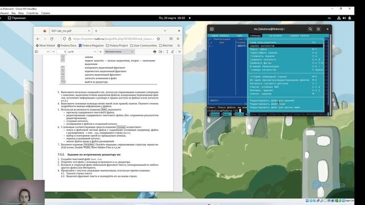Select Сравнить файлы entry
This screenshot has height=205, width=365.
pyautogui.click(x=286, y=63)
